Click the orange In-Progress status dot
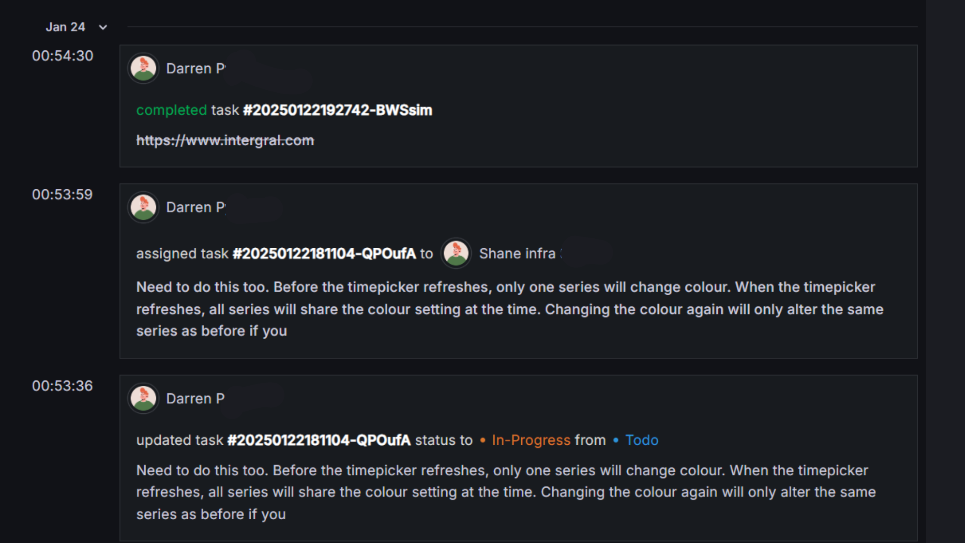Image resolution: width=965 pixels, height=543 pixels. (482, 440)
